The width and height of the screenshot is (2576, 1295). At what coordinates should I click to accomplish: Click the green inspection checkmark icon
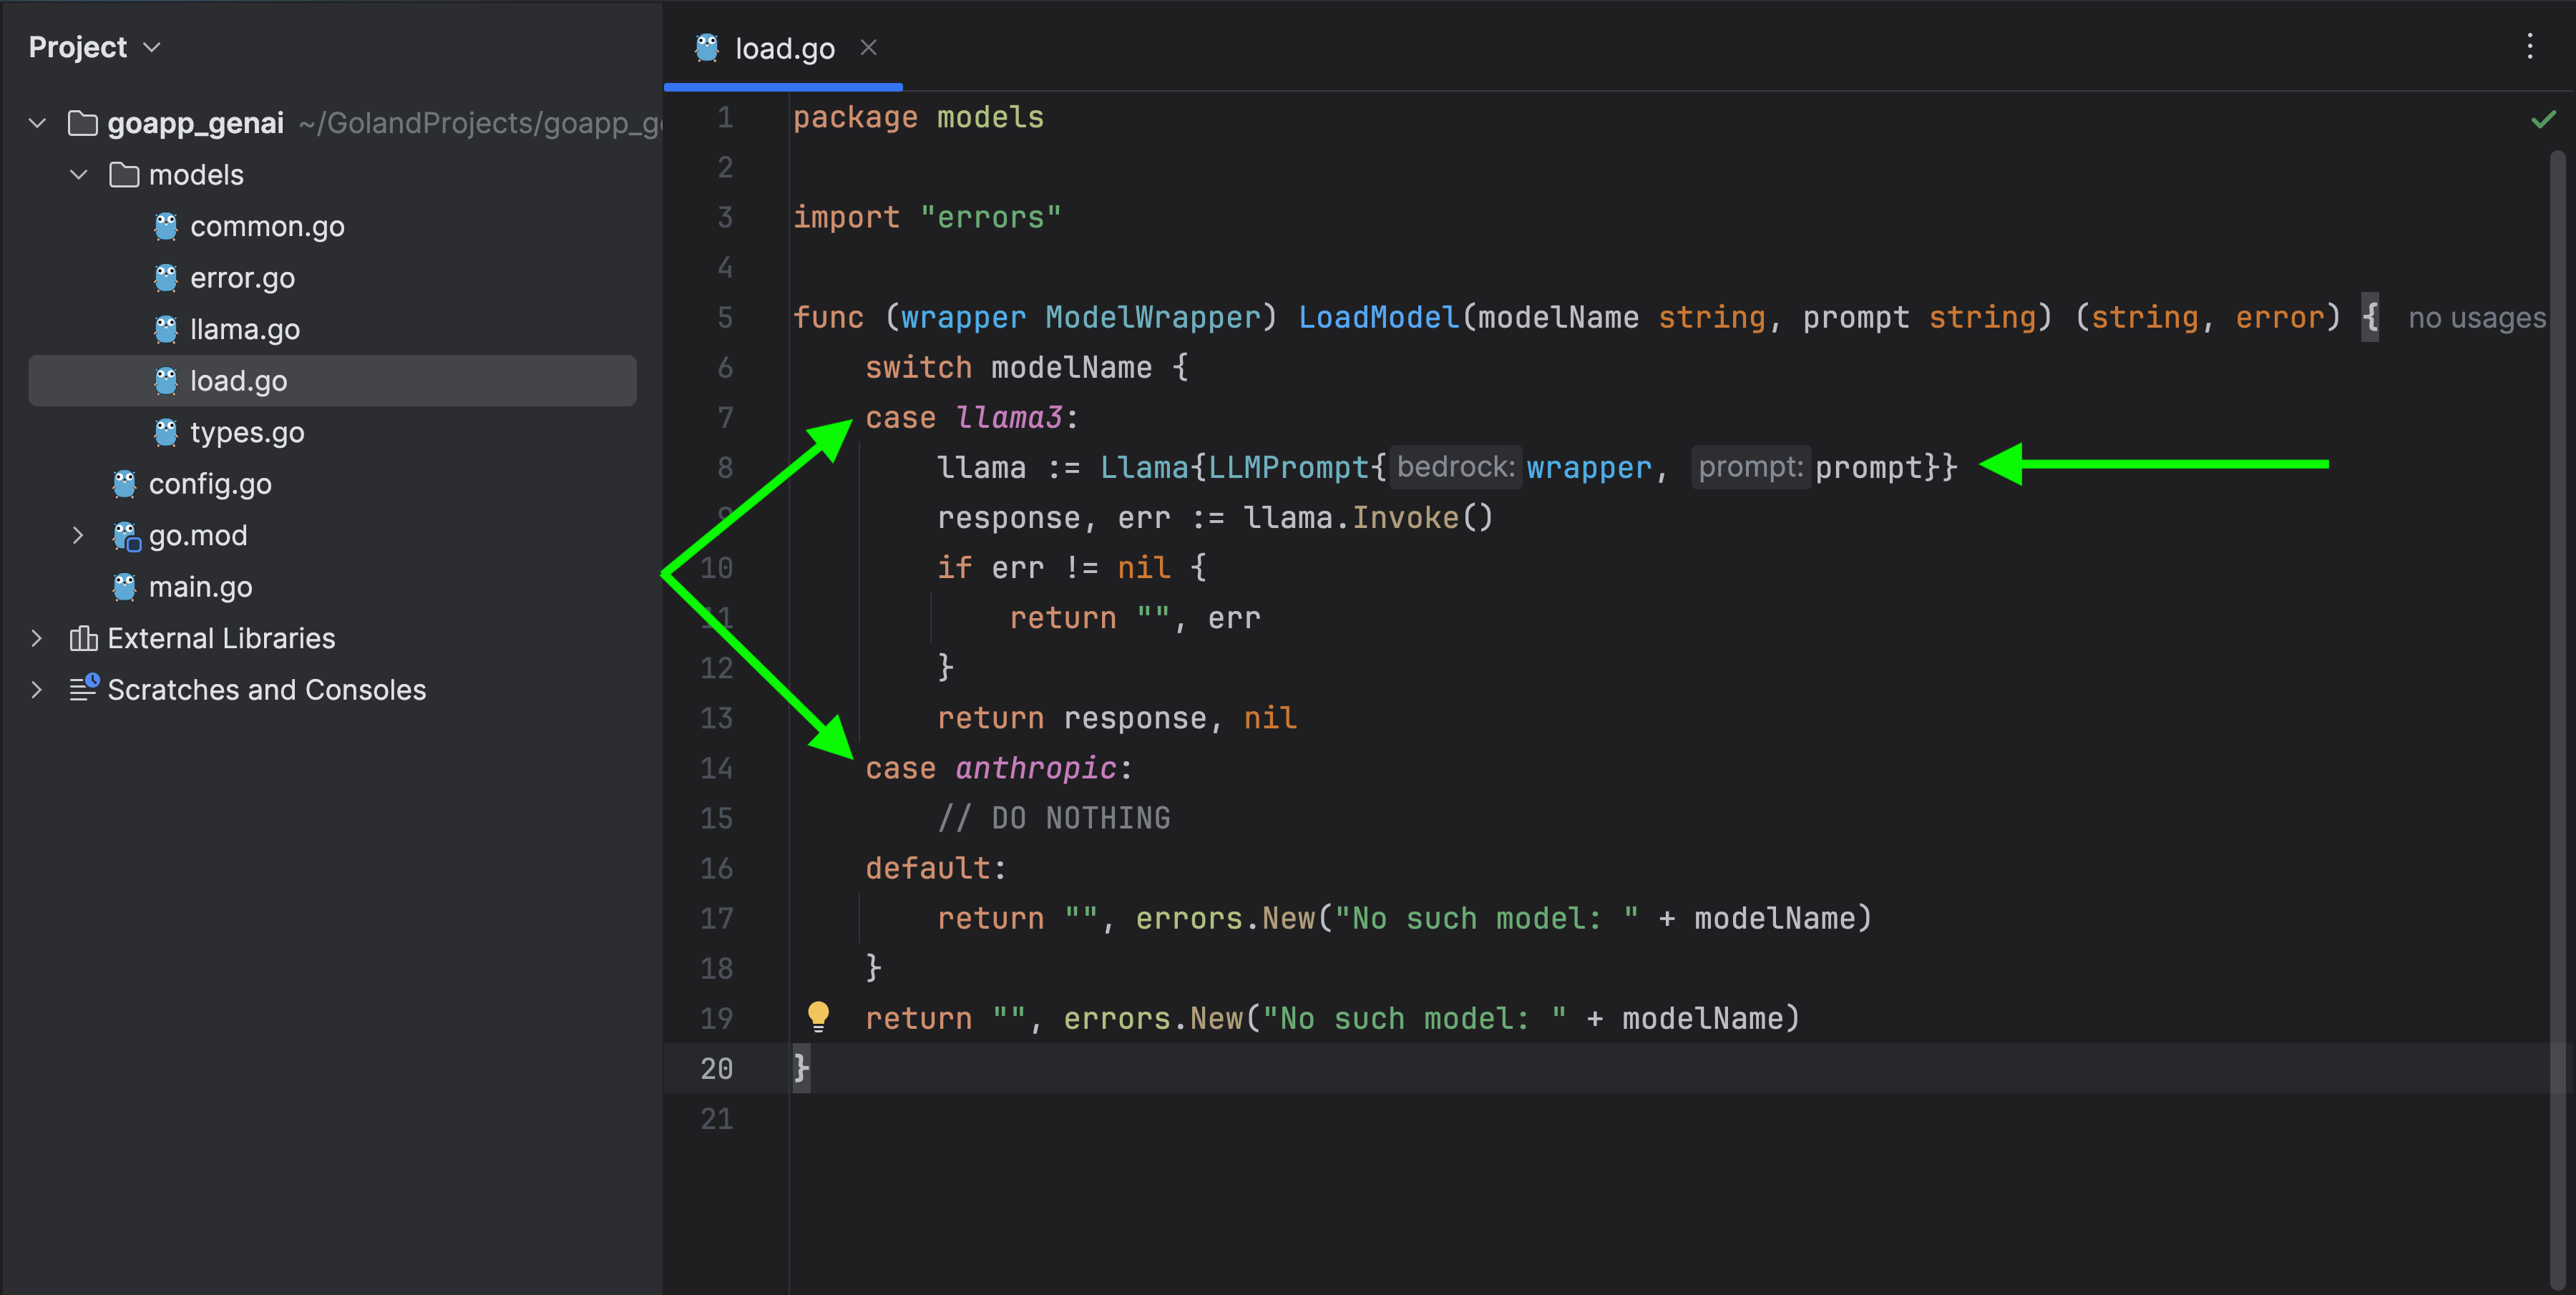tap(2543, 120)
